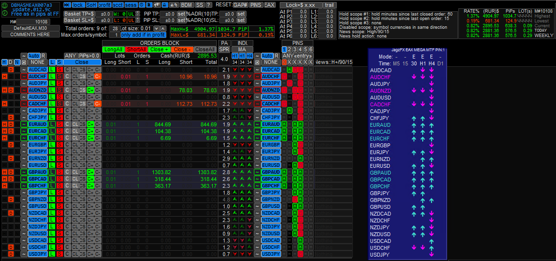
Task: Click the tilde icon left of the EURAUD order row
Action: 24,124
